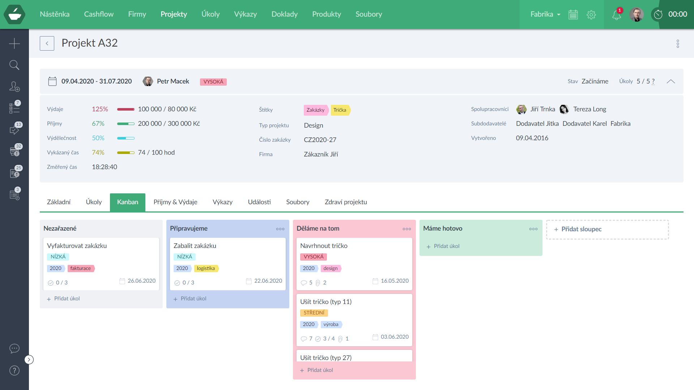Screen dimensions: 694x390
Task: Switch to the Příjmy & Výdaje tab
Action: [175, 202]
